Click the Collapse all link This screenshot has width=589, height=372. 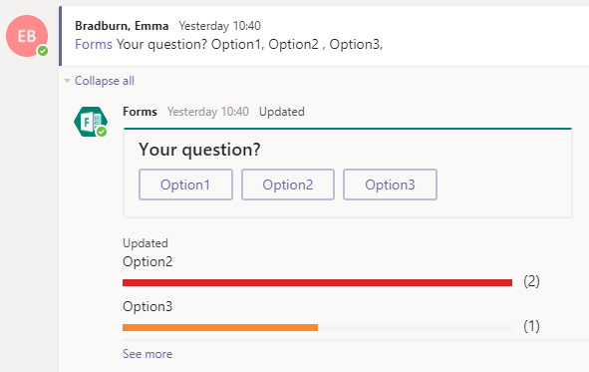tap(105, 81)
